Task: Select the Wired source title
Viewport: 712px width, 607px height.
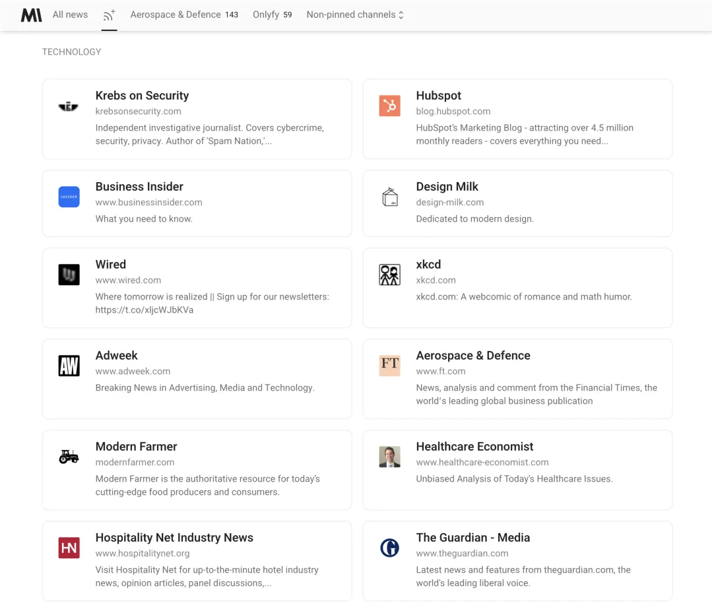Action: coord(111,264)
